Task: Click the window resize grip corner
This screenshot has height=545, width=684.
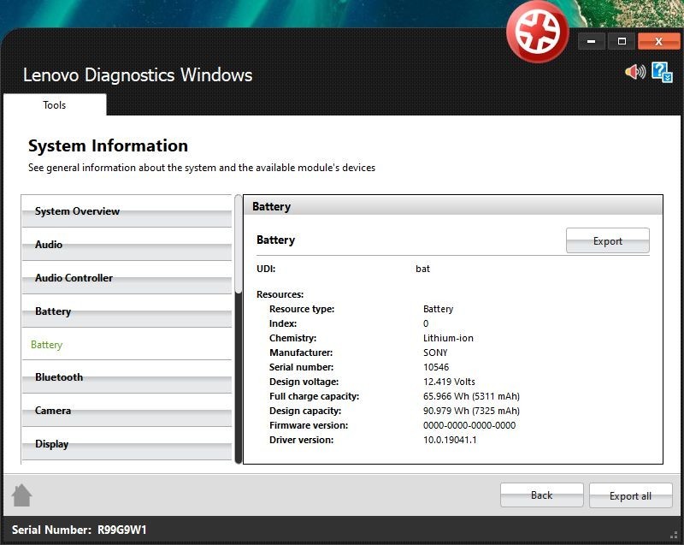Action: pyautogui.click(x=674, y=535)
